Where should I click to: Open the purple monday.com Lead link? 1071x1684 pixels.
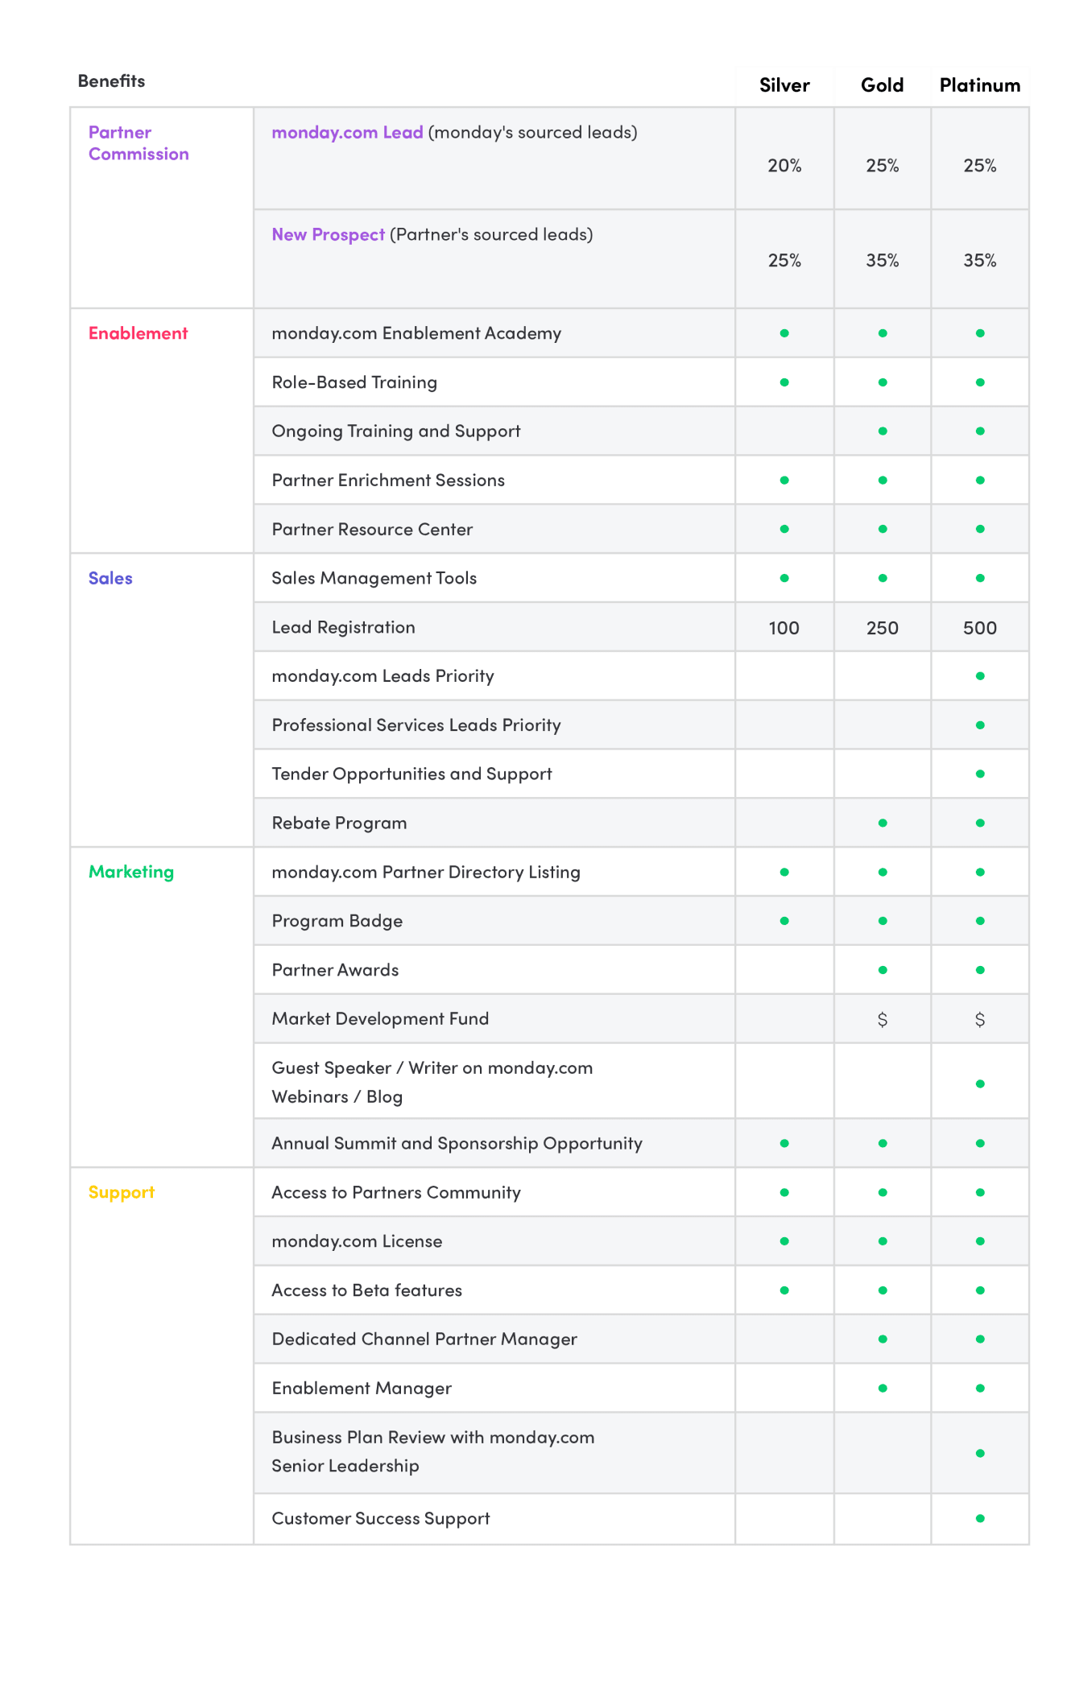[x=347, y=132]
